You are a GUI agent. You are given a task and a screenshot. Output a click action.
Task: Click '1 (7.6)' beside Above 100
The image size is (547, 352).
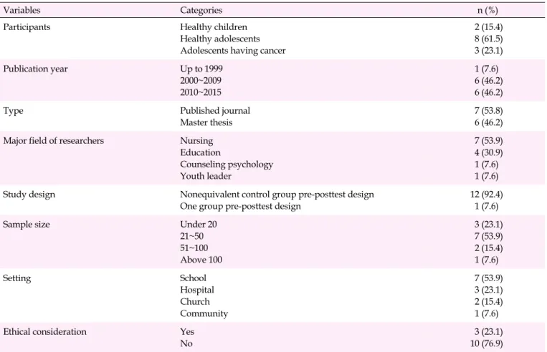(x=486, y=260)
